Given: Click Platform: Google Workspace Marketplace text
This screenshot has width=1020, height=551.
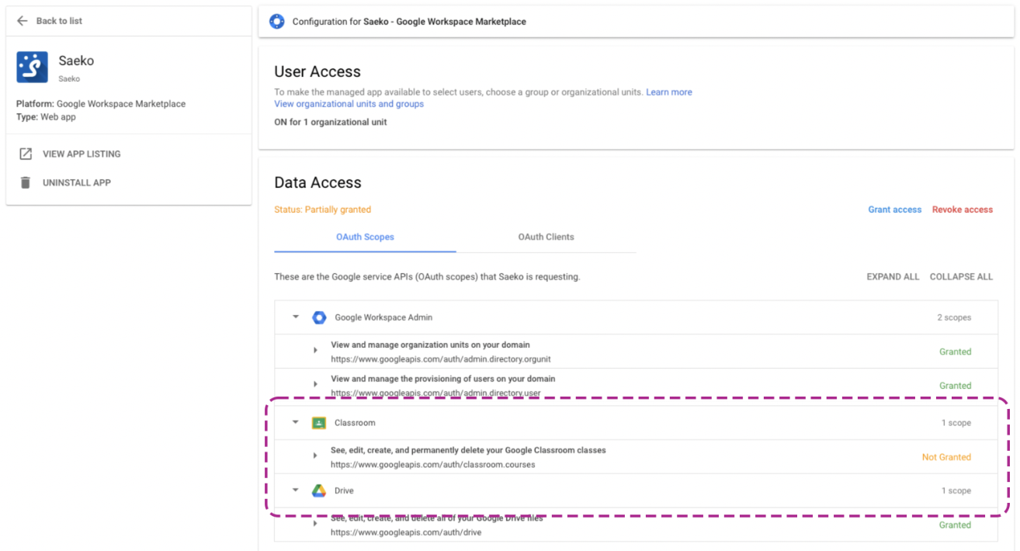Looking at the screenshot, I should (x=101, y=104).
